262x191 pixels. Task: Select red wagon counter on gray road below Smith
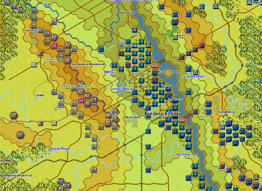pyautogui.click(x=41, y=124)
